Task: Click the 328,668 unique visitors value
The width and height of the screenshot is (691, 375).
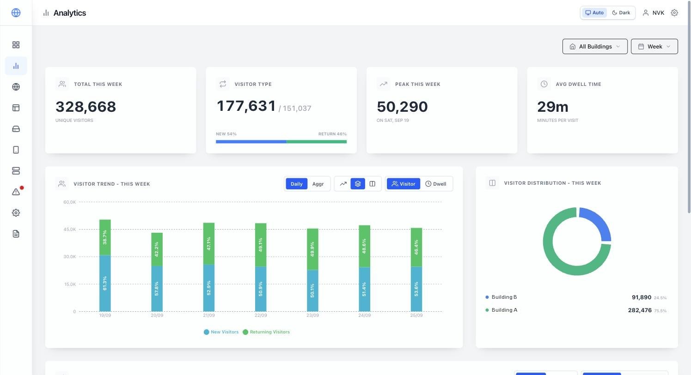Action: (x=86, y=107)
